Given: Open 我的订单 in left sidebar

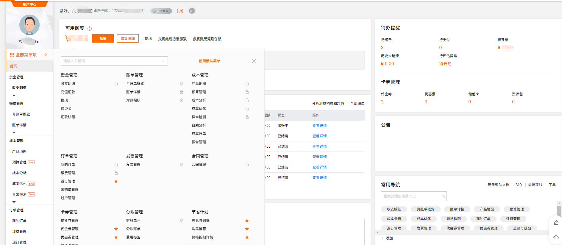Looking at the screenshot, I should tap(19, 221).
